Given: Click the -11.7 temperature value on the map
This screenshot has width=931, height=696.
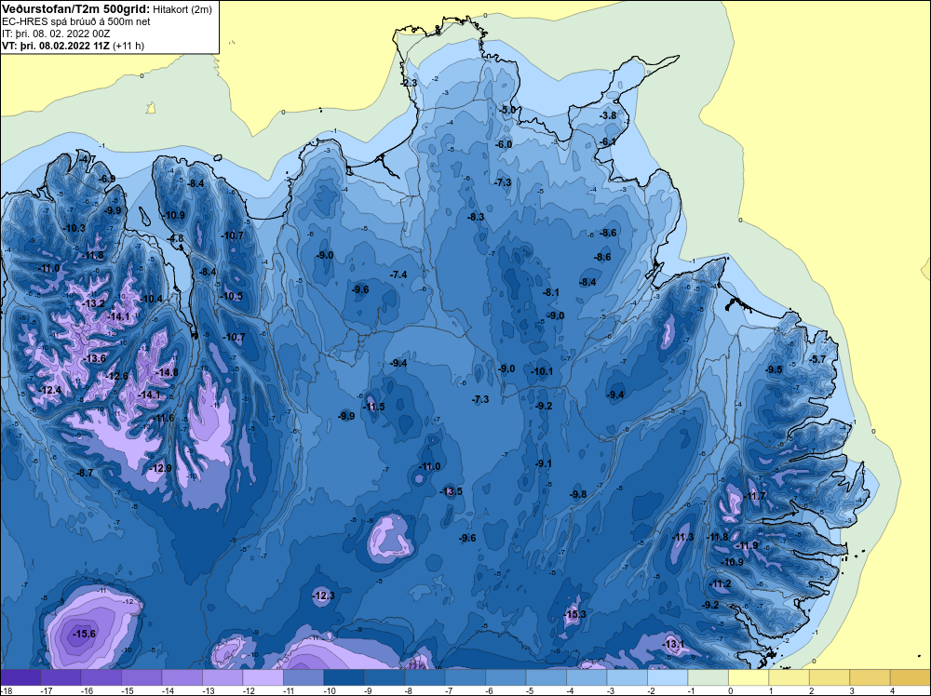Looking at the screenshot, I should pos(755,496).
